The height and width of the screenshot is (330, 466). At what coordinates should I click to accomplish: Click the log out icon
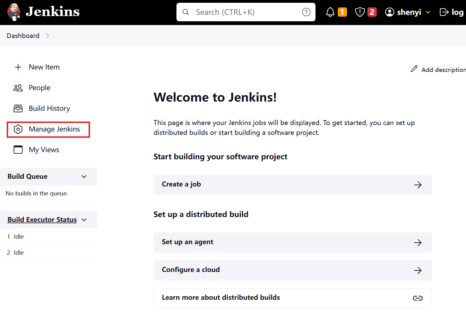[444, 12]
